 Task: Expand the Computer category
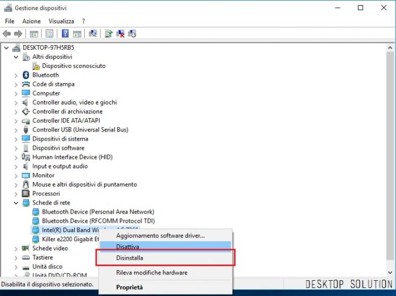tap(16, 94)
